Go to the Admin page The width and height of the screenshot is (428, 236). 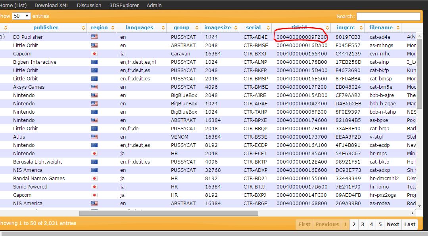[154, 5]
